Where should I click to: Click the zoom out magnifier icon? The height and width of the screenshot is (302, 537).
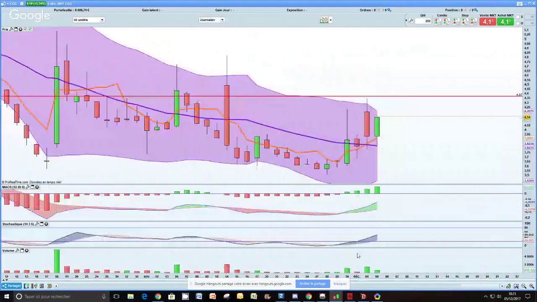(x=524, y=286)
